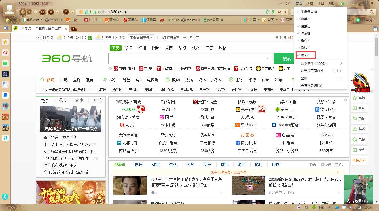Open the 查看本周天气 link
379x211 pixels.
[141, 38]
